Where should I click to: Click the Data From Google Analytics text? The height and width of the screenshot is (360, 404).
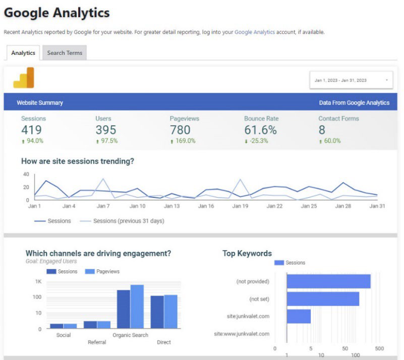click(x=354, y=103)
